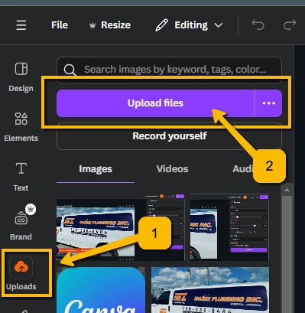
Task: Expand the Editing mode dropdown
Action: pyautogui.click(x=189, y=25)
